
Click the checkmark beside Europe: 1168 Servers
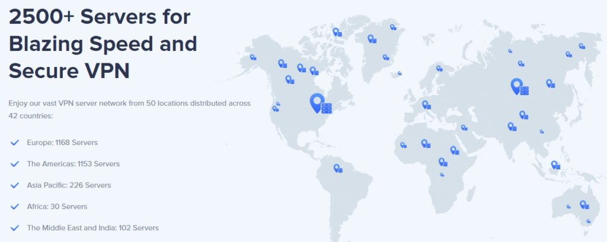(15, 143)
